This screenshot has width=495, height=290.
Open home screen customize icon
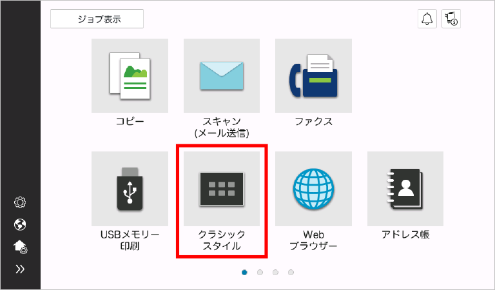click(20, 246)
